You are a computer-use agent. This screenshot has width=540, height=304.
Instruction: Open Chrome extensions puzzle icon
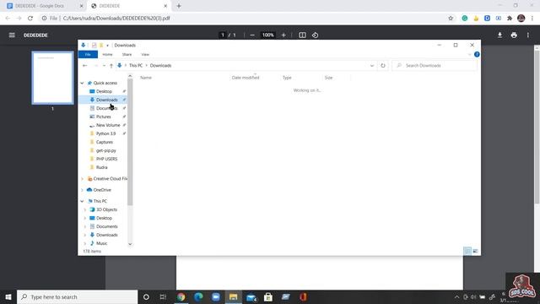click(510, 19)
